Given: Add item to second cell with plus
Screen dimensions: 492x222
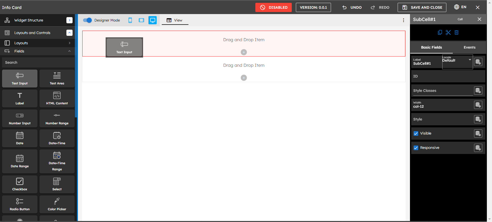Looking at the screenshot, I should [x=244, y=78].
